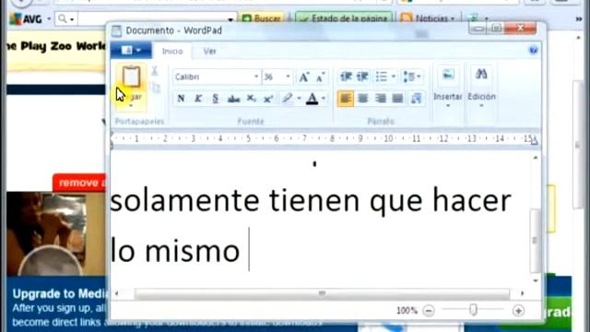This screenshot has height=332, width=590.
Task: Click the vertical scrollbar up arrow in WordPad
Action: (535, 158)
